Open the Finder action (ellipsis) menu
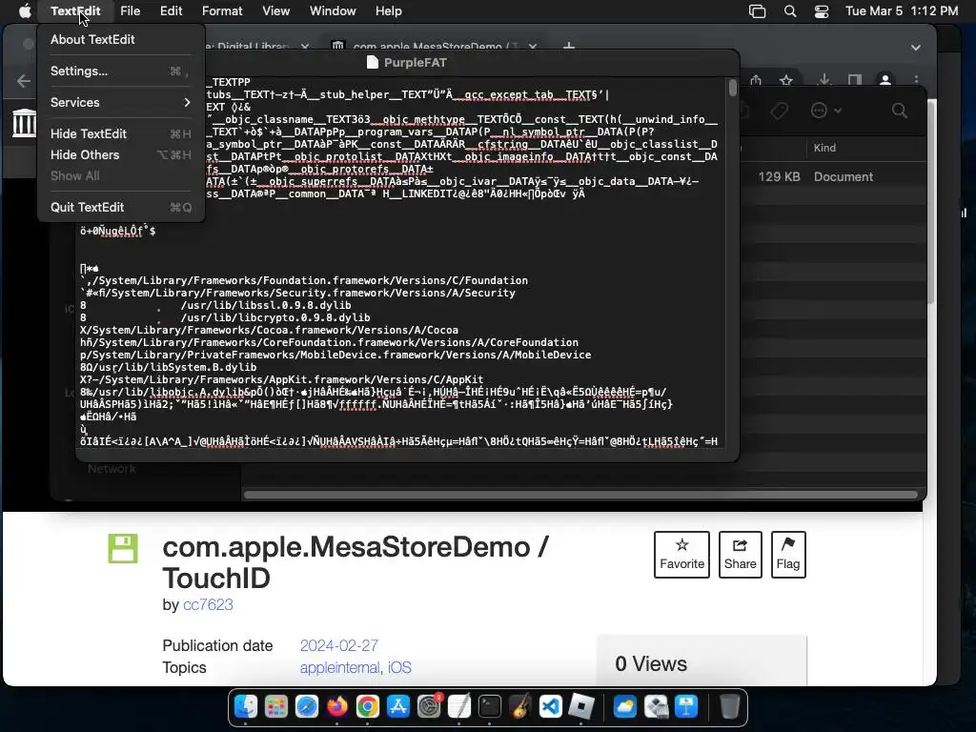Viewport: 976px width, 732px height. coord(825,111)
